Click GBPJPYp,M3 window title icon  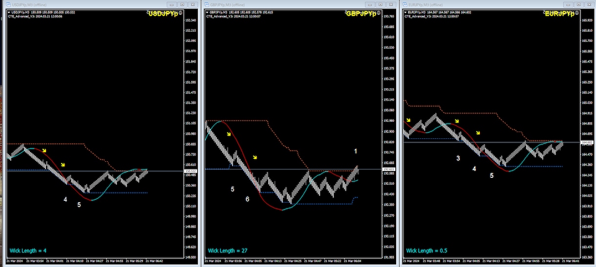(x=207, y=4)
